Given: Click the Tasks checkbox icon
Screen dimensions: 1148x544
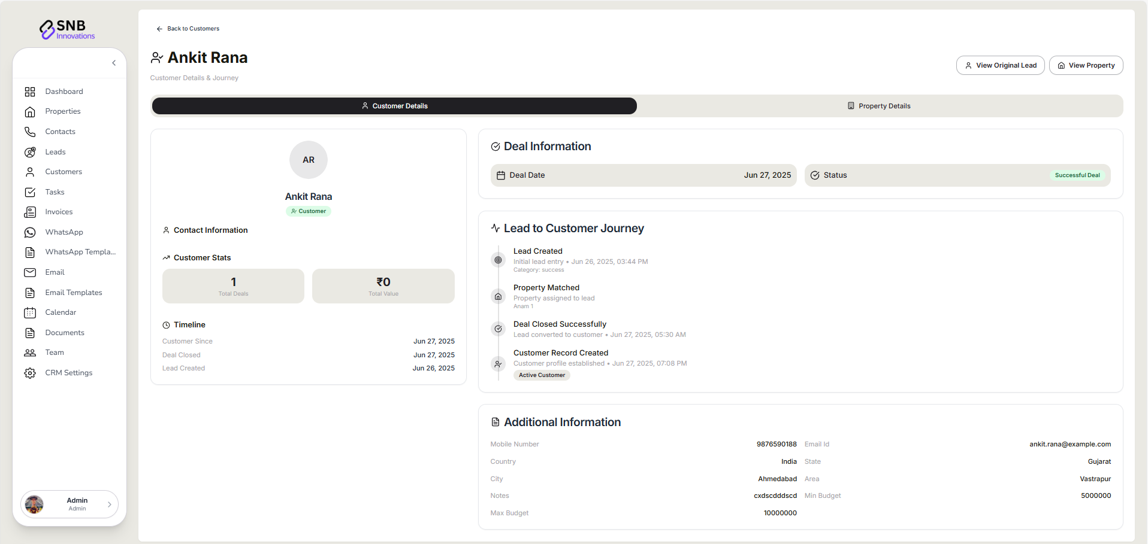Looking at the screenshot, I should coord(30,192).
